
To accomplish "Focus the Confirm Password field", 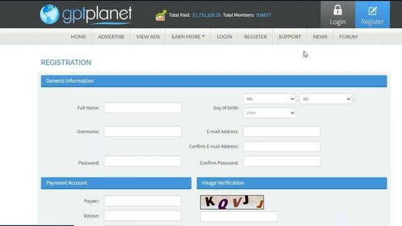I will tap(282, 161).
